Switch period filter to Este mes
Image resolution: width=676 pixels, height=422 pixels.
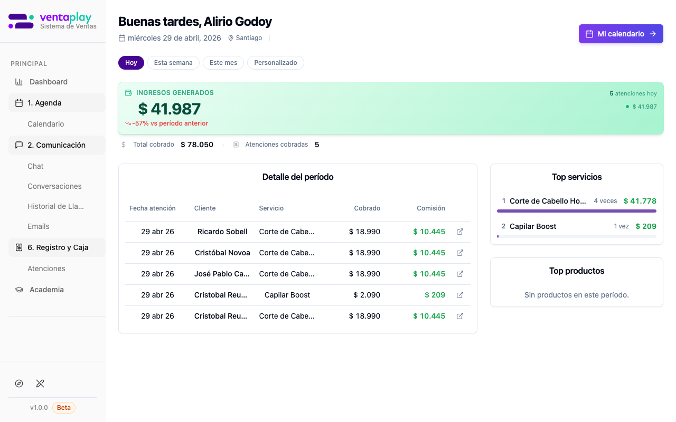tap(223, 63)
